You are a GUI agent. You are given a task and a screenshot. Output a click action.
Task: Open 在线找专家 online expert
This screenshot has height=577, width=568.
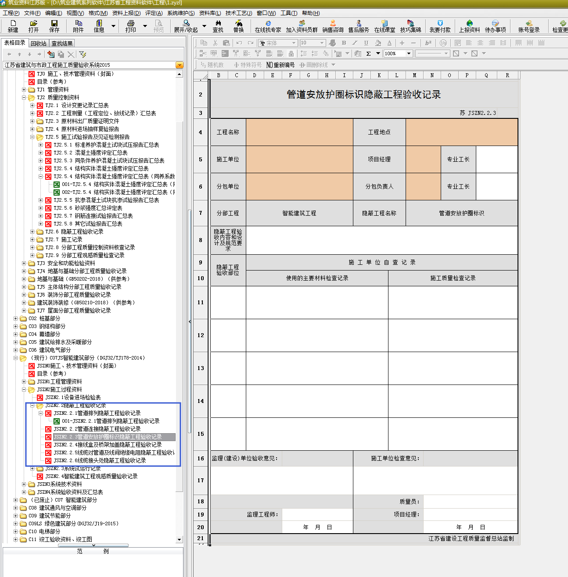pyautogui.click(x=268, y=26)
